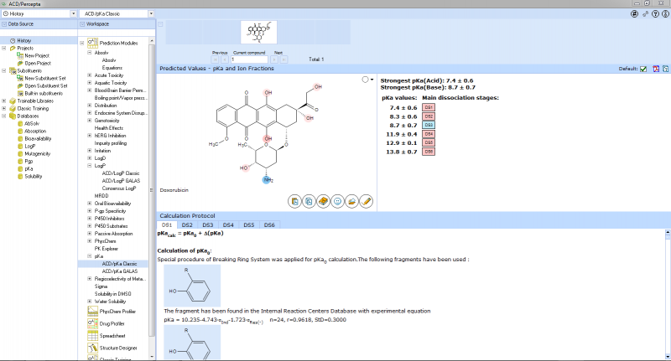Collapse the Databases tree node
The width and height of the screenshot is (671, 361).
[4, 116]
